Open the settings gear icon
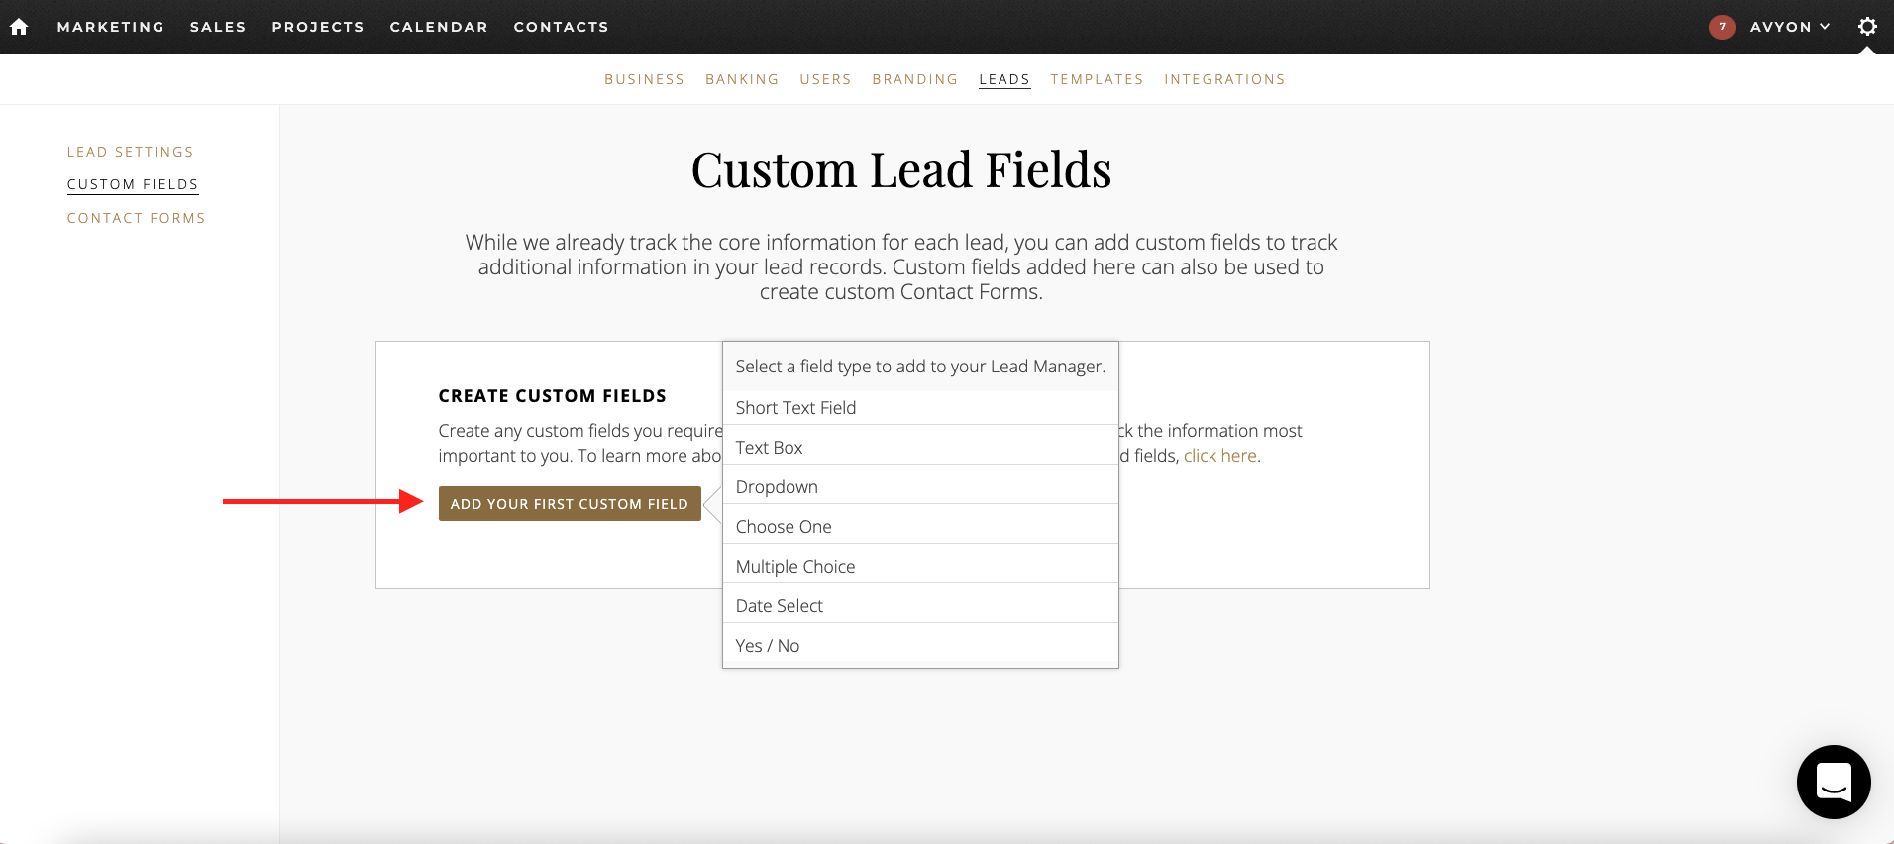This screenshot has height=844, width=1894. pyautogui.click(x=1867, y=27)
